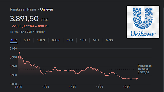Screen dimensions: 164x92
Task: Switch to the 1TH range
Action: pos(83,40)
